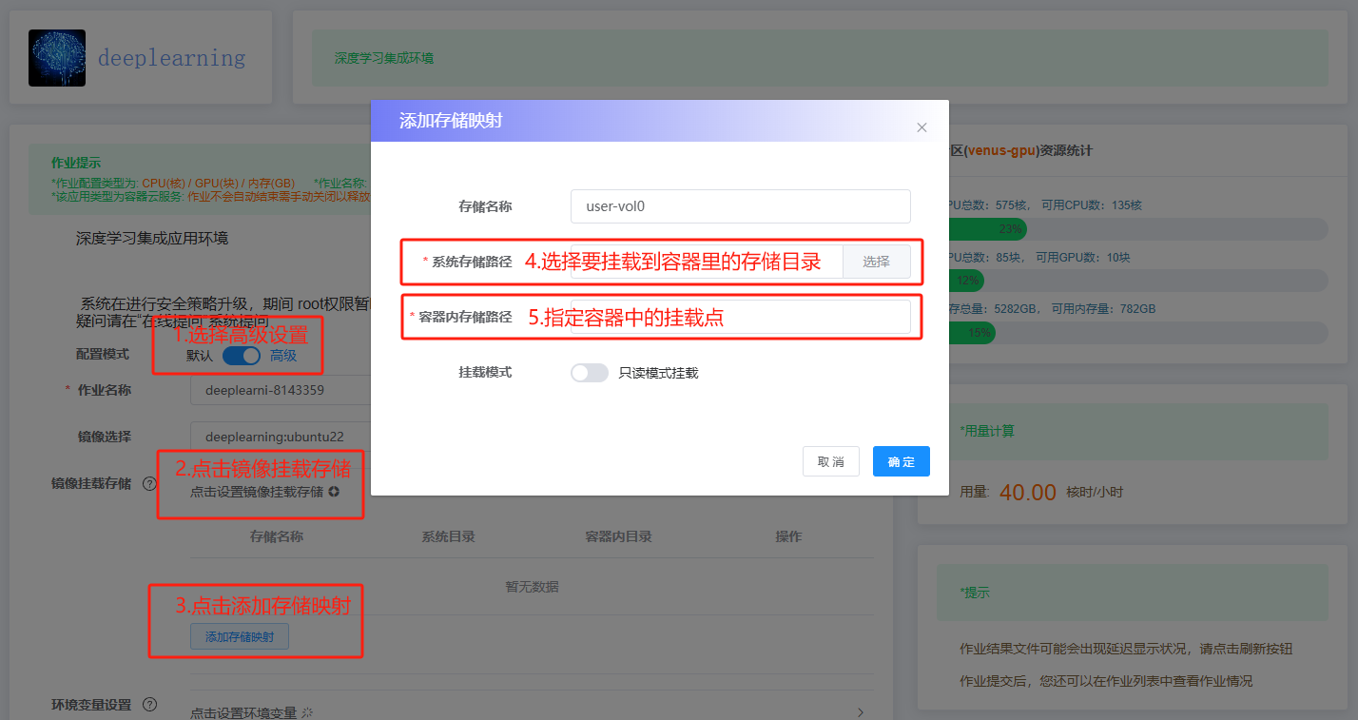The width and height of the screenshot is (1358, 720).
Task: Click the 容器内目录 table column header
Action: click(619, 536)
